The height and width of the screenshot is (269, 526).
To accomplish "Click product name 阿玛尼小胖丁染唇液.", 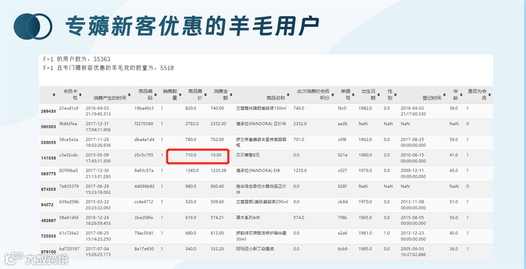I will (x=255, y=249).
